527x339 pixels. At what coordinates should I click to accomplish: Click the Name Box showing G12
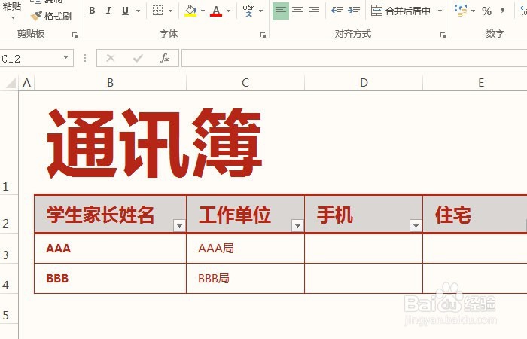(x=30, y=59)
